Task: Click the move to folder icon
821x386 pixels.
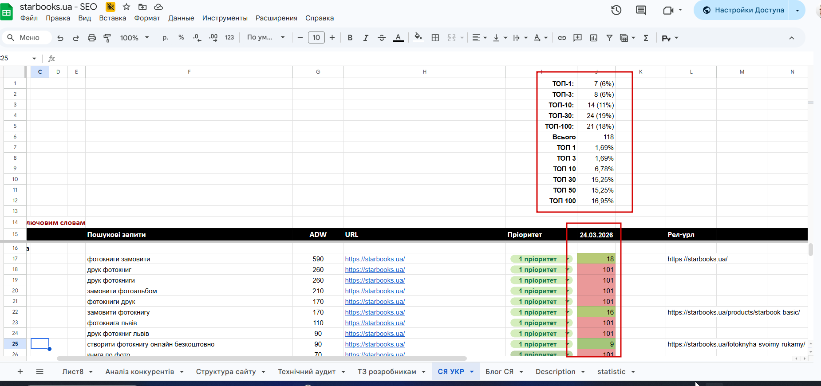Action: coord(142,7)
